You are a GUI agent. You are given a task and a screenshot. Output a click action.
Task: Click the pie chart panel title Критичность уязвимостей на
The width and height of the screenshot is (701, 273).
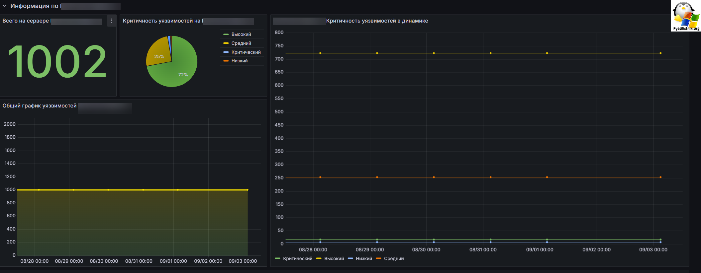161,21
